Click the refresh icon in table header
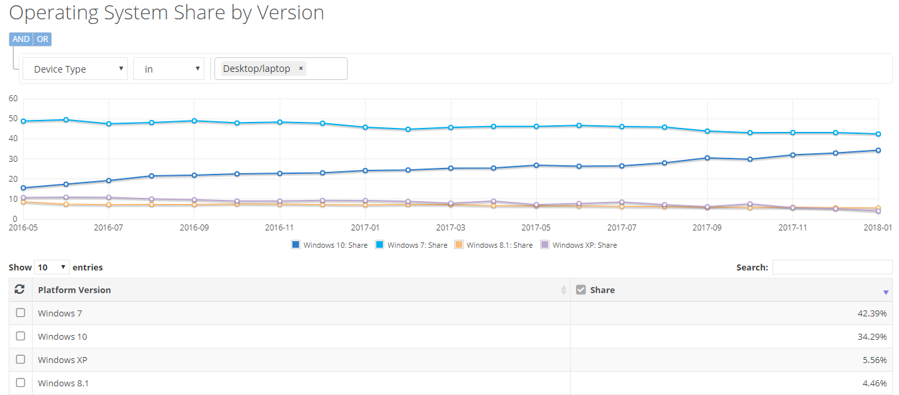899x395 pixels. point(20,290)
